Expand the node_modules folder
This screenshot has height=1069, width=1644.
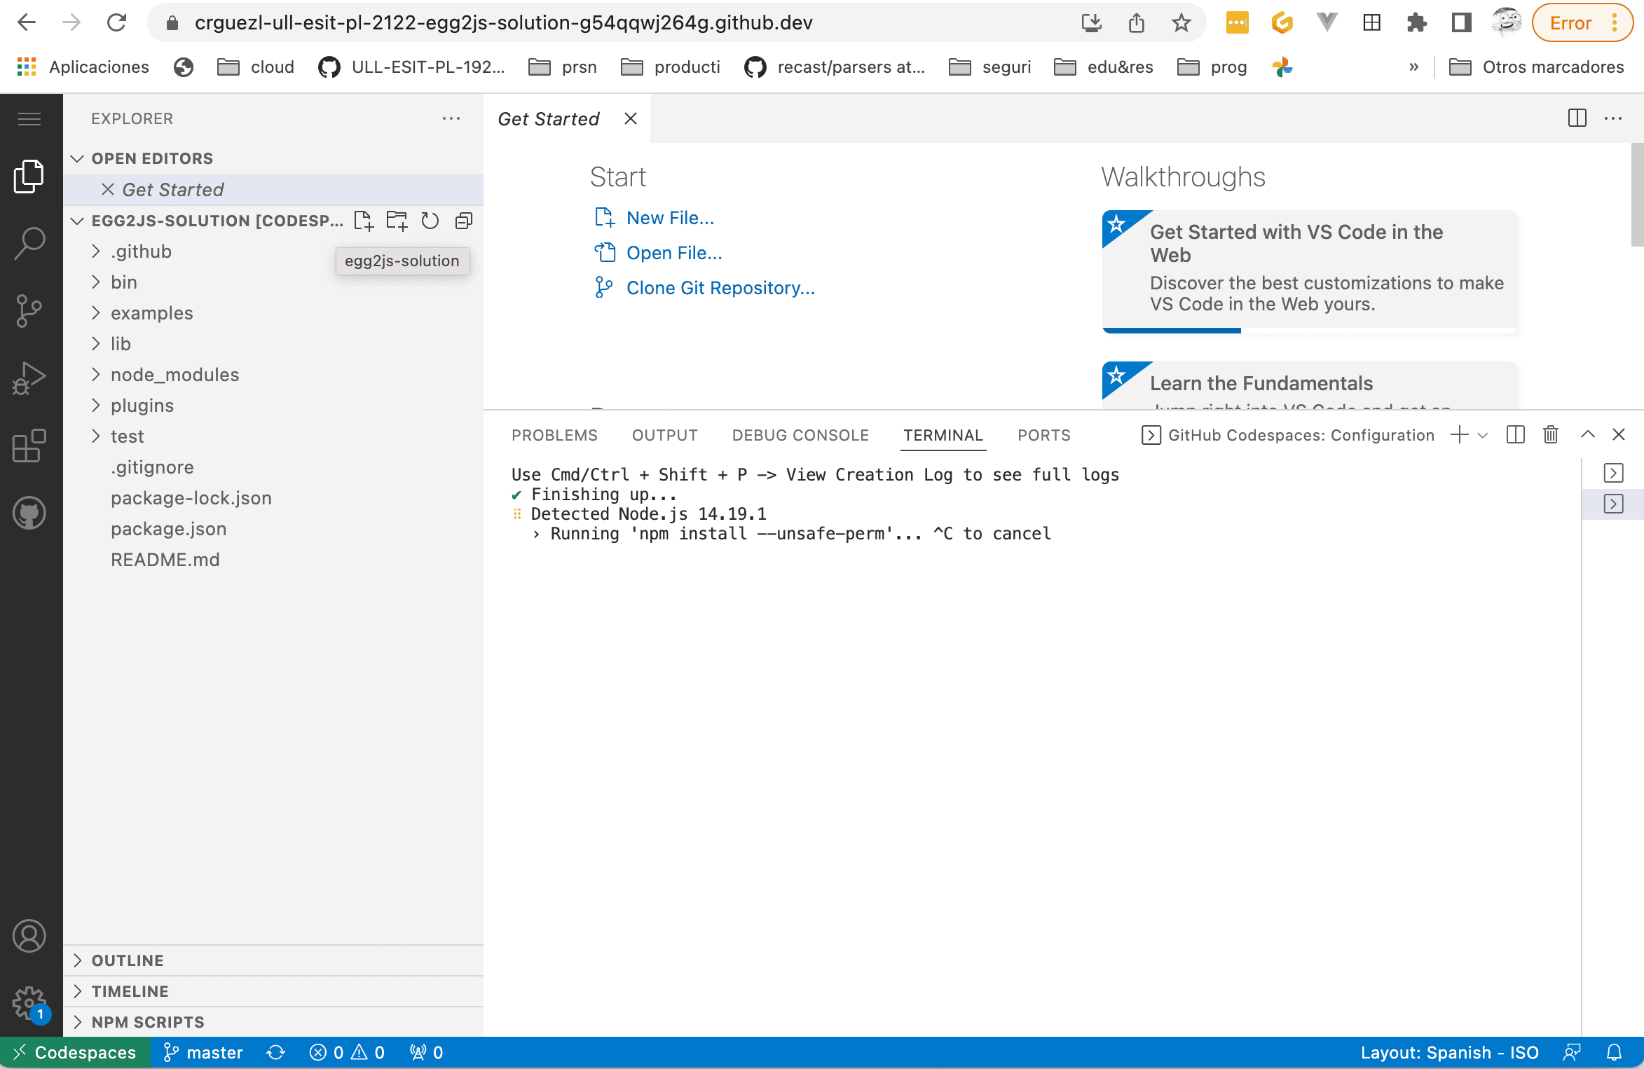[174, 375]
